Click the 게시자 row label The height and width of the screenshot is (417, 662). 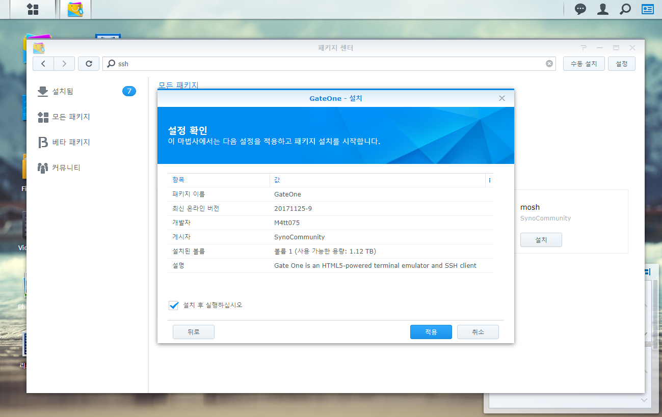point(181,237)
